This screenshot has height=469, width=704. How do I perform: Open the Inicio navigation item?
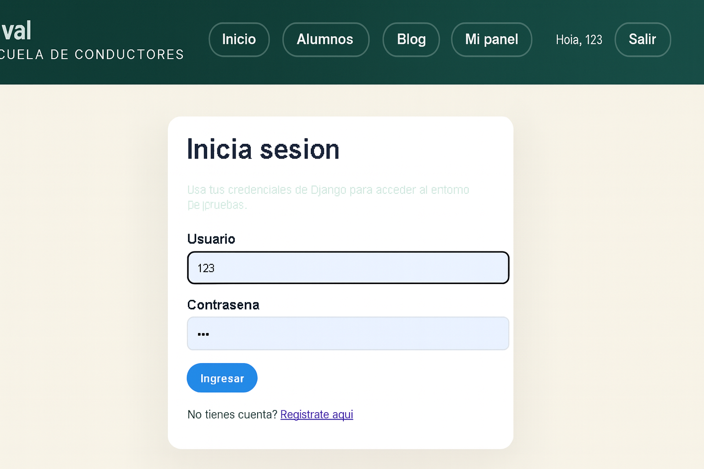click(x=239, y=39)
